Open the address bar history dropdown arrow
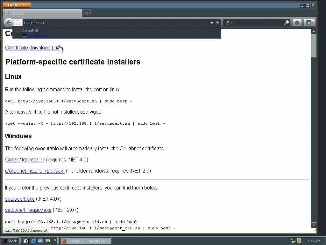Viewport: 326px width, 245px height. [212, 23]
